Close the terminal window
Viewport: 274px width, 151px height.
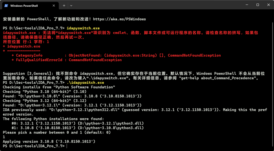[x=269, y=5]
